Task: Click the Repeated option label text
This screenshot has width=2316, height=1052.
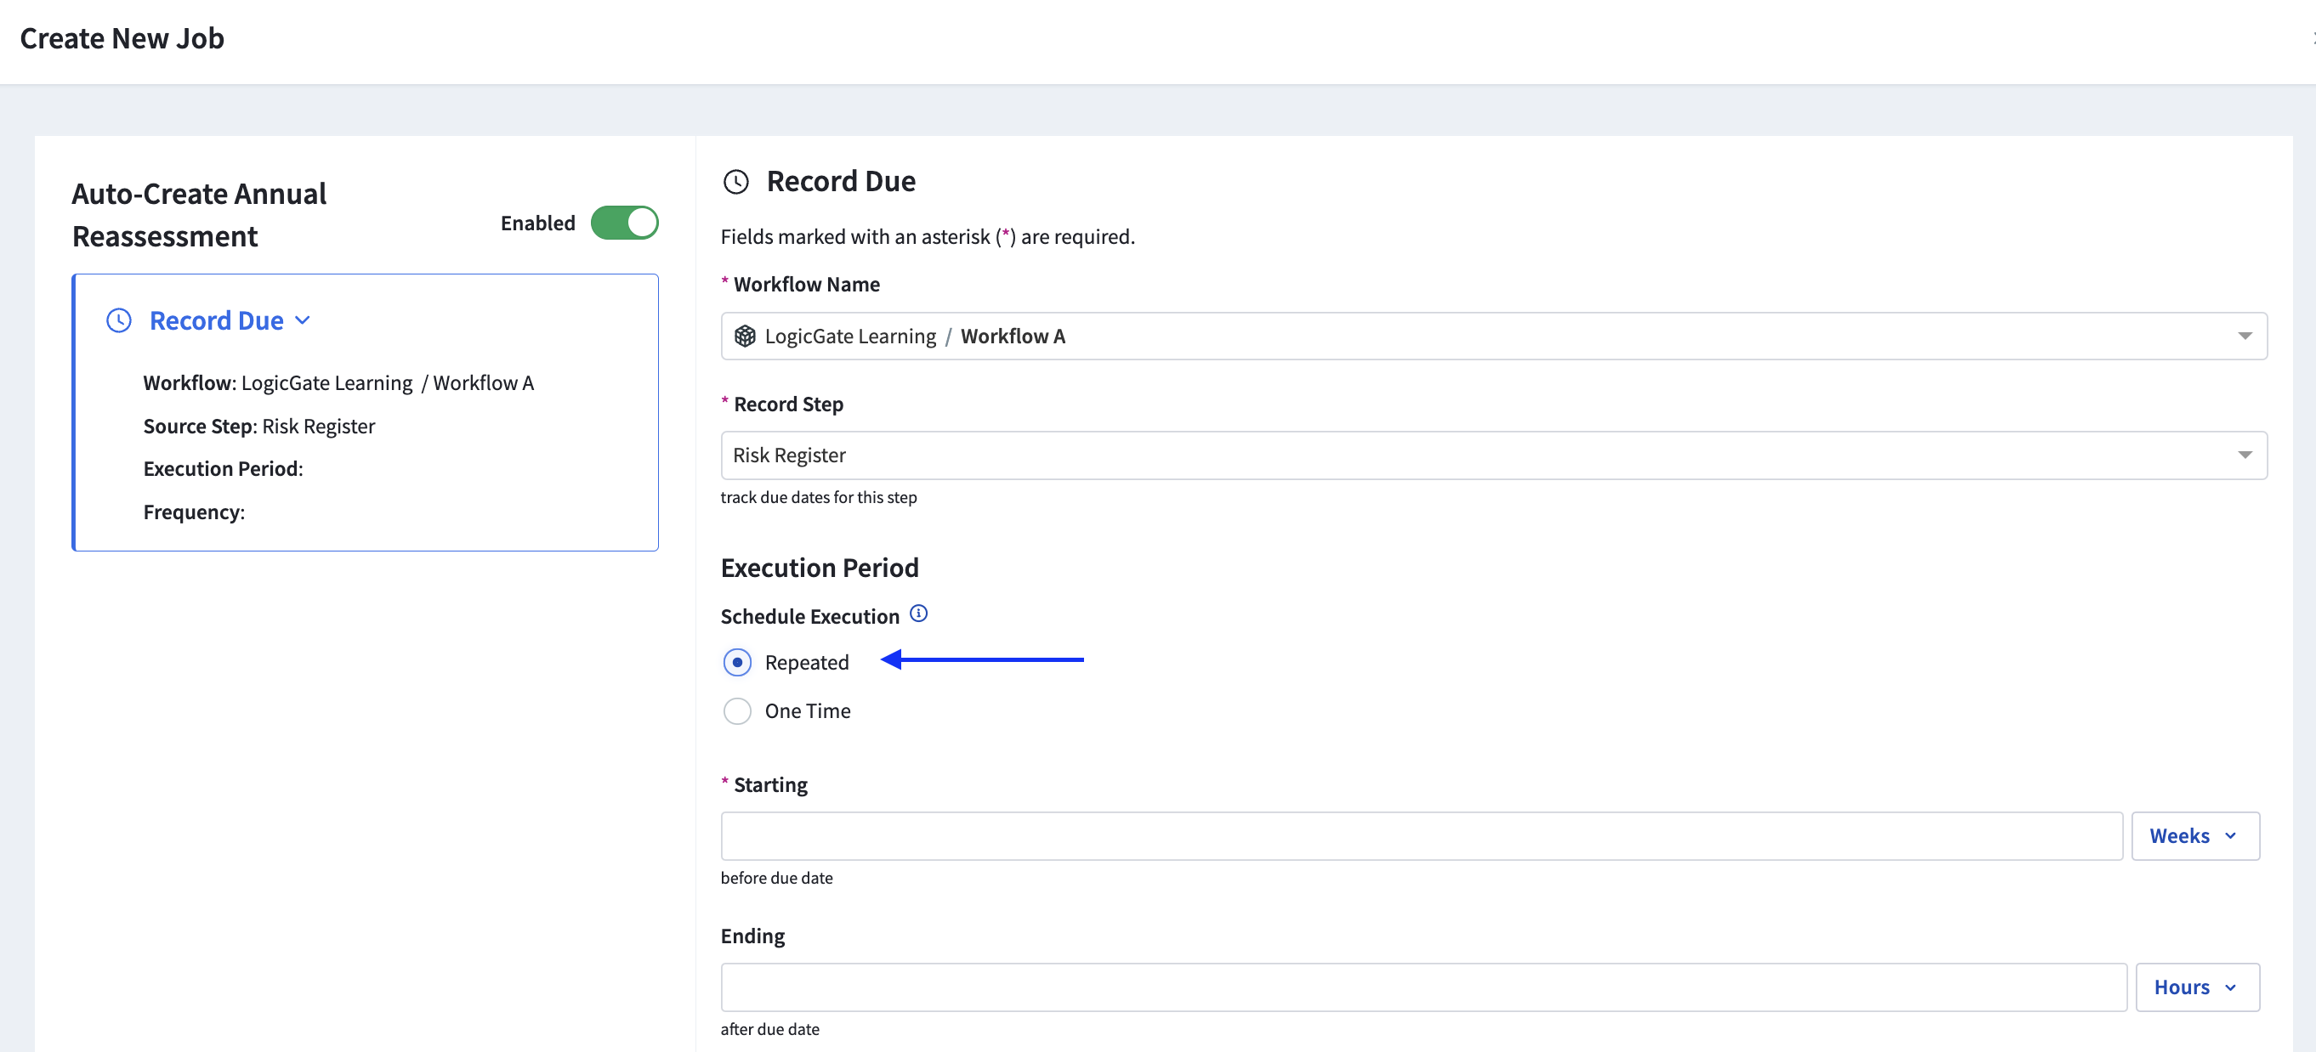Action: click(x=807, y=662)
